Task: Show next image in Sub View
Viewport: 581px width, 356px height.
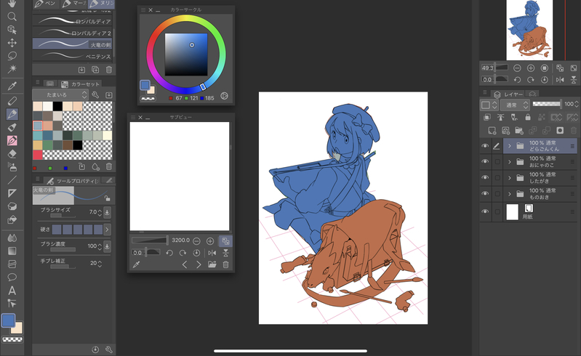Action: tap(199, 264)
